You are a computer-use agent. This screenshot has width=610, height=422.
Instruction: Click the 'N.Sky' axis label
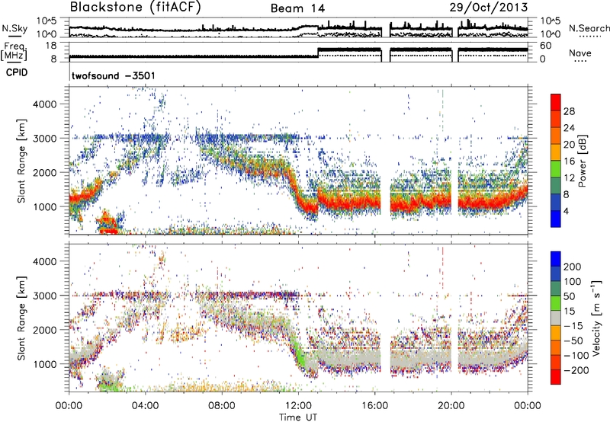(x=14, y=28)
